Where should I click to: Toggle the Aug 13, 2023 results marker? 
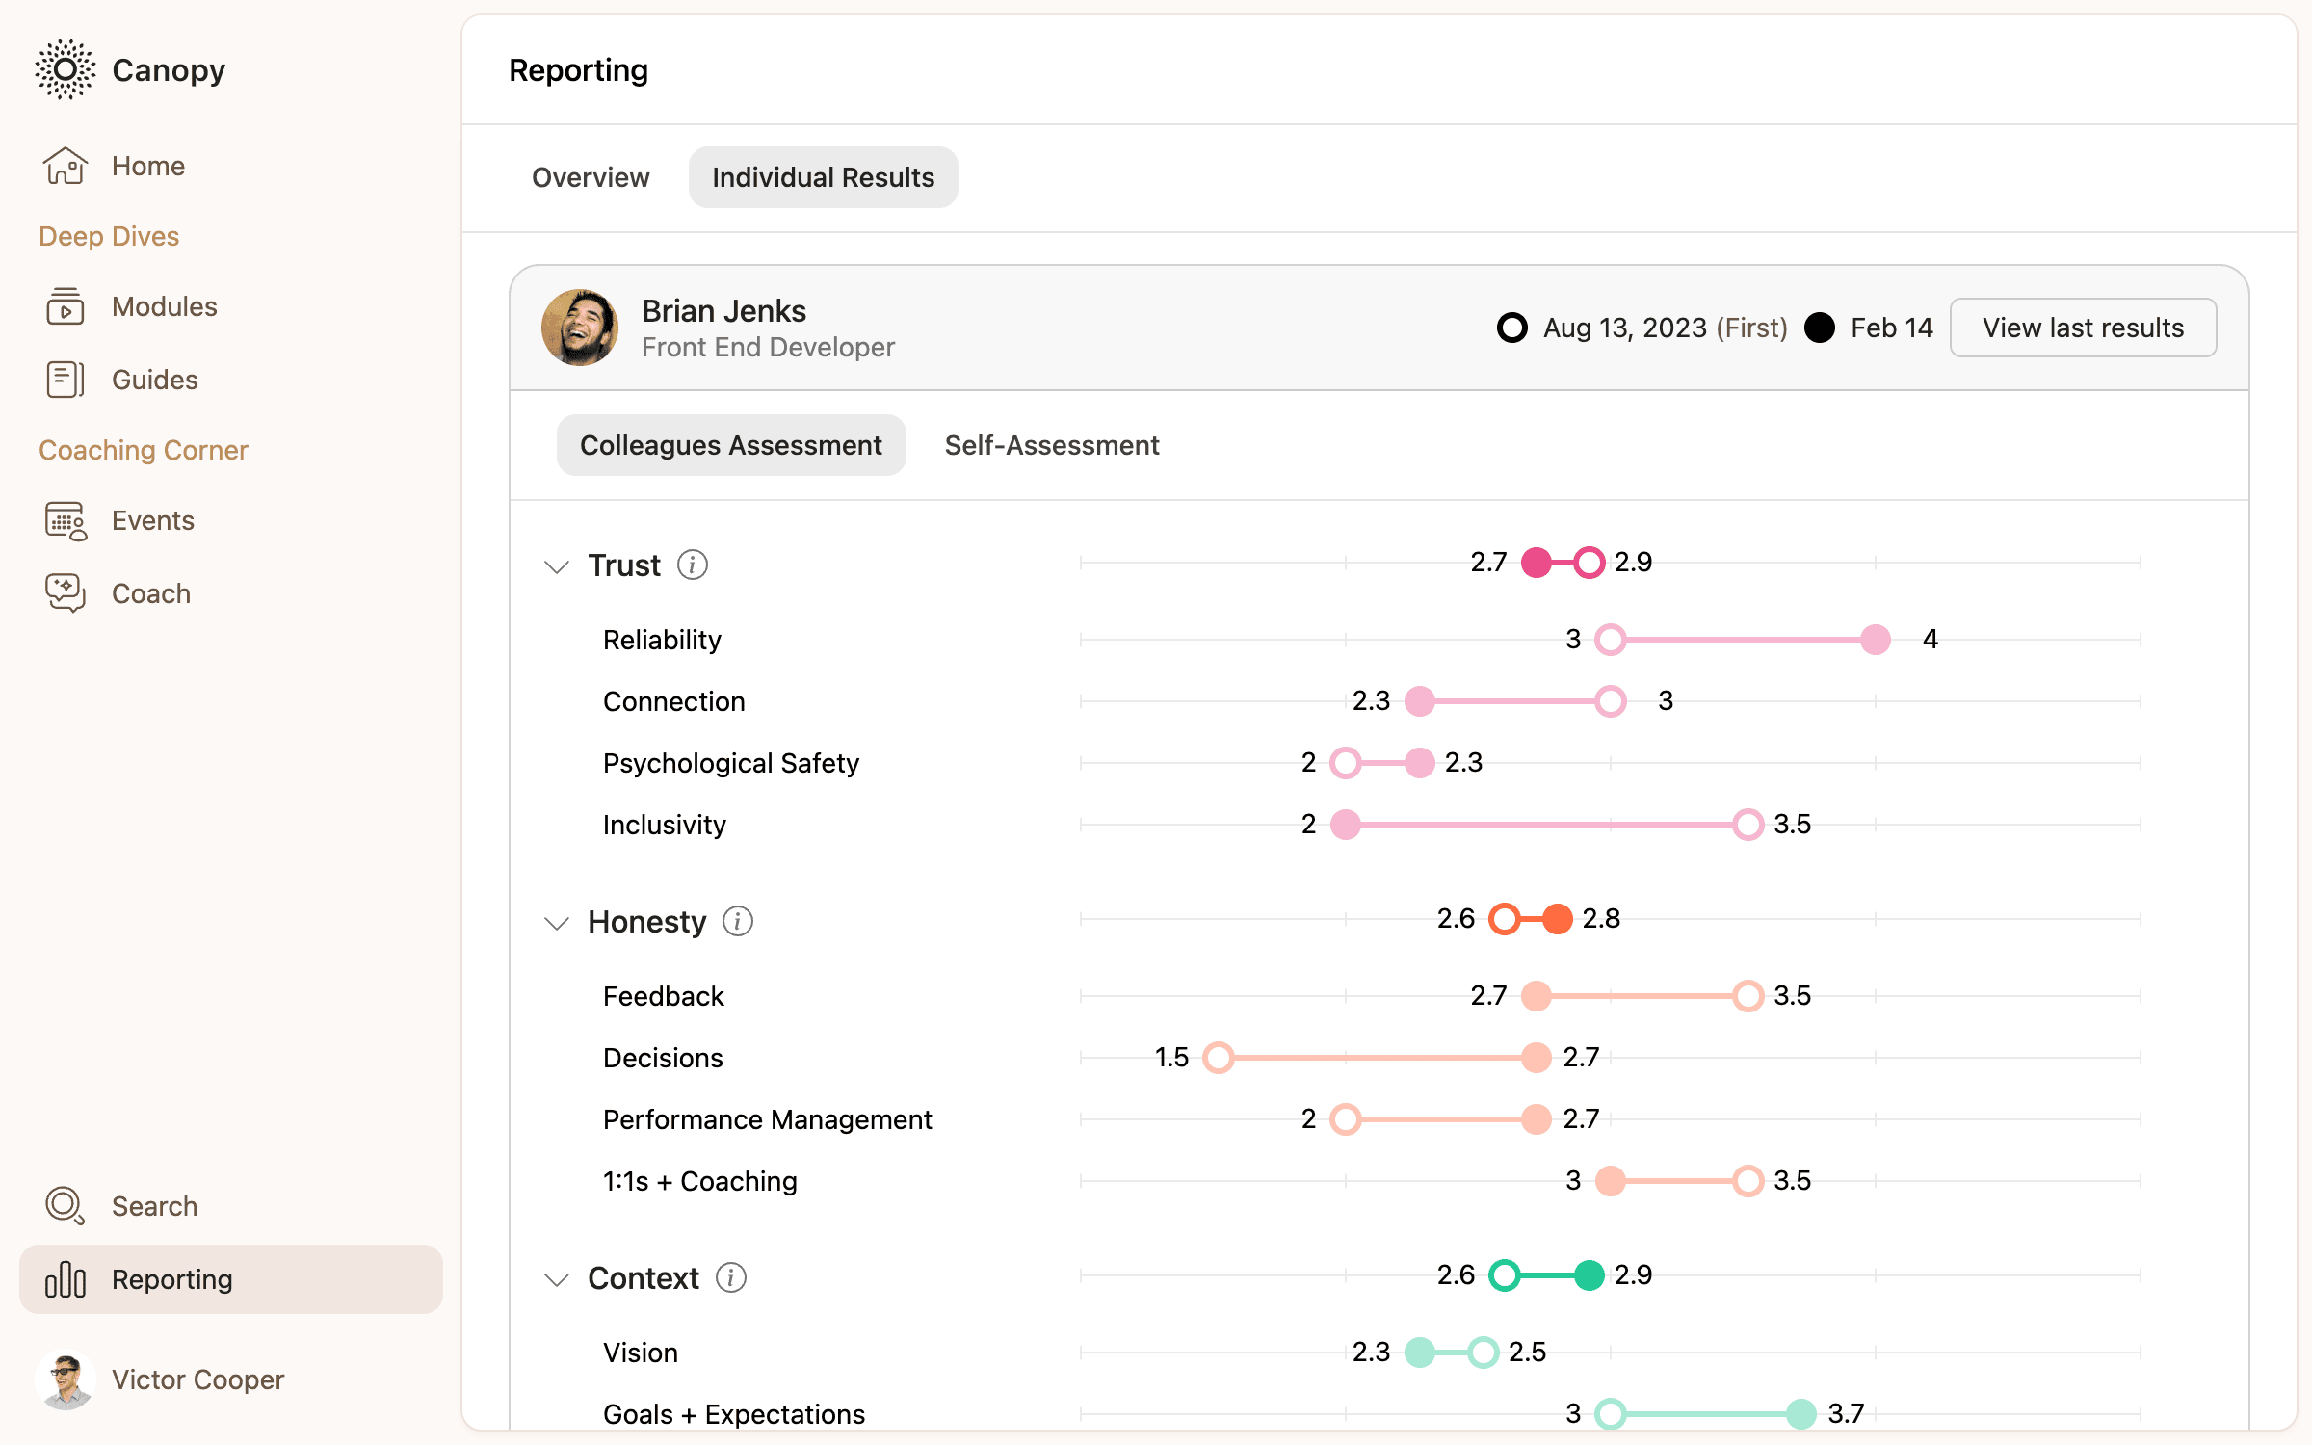point(1512,328)
